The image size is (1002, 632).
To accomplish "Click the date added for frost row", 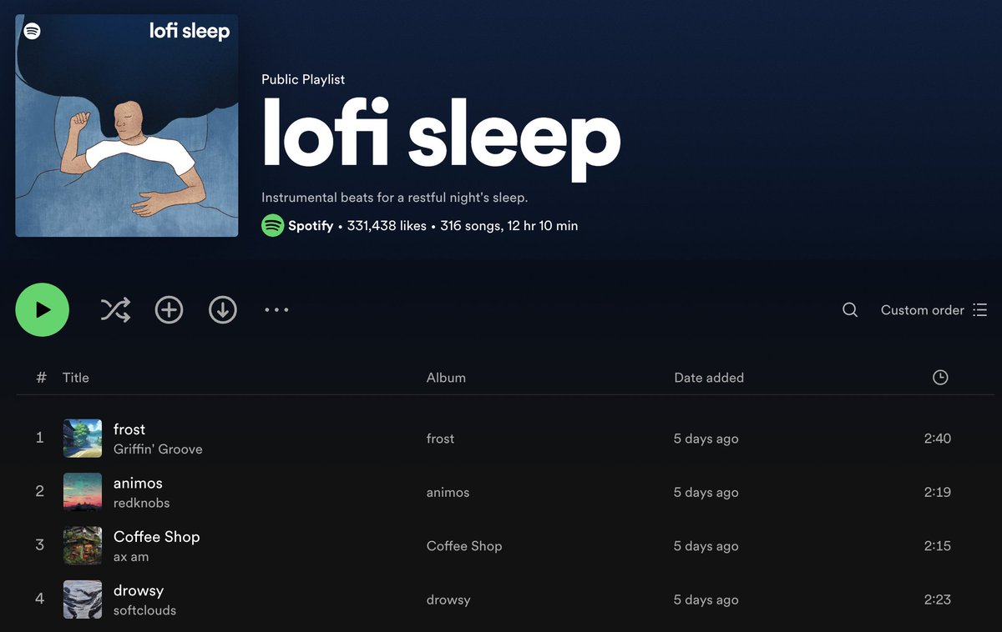I will click(x=706, y=439).
